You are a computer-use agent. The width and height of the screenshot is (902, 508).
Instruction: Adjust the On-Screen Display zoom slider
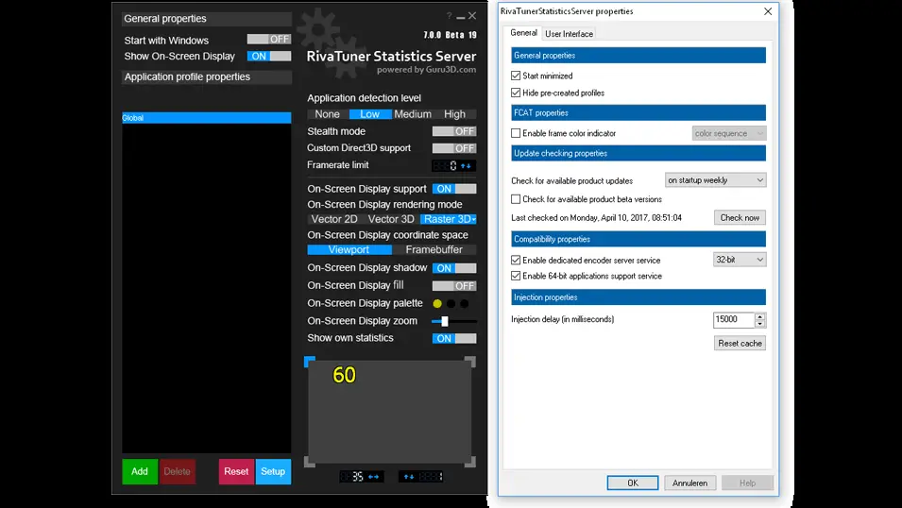coord(445,321)
